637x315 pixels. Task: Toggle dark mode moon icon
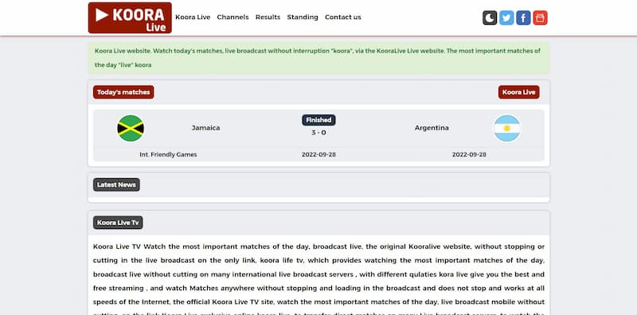(x=490, y=17)
